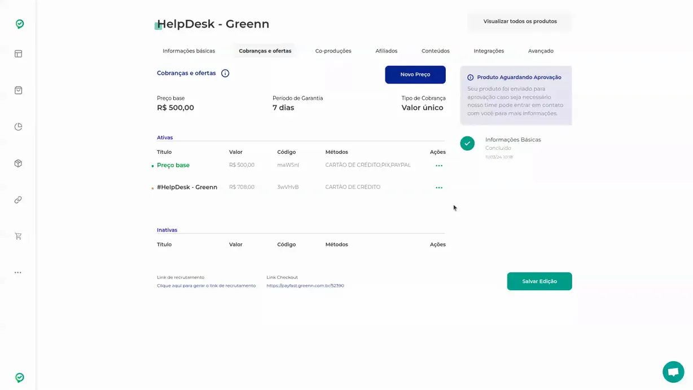Switch to Informações básicas tab
The width and height of the screenshot is (693, 390).
click(x=189, y=51)
